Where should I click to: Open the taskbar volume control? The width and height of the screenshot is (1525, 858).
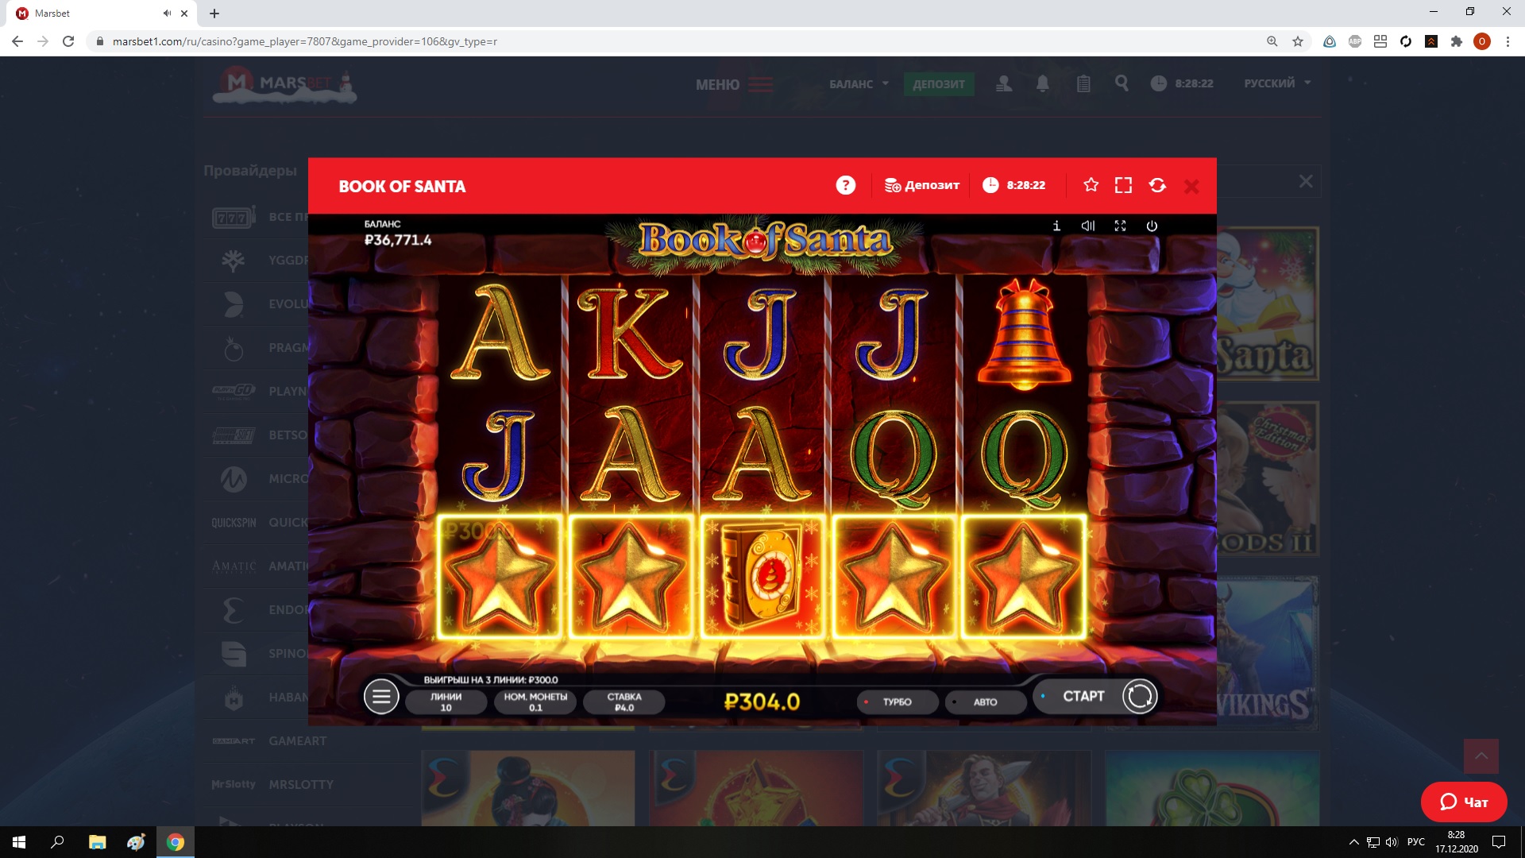click(x=1392, y=842)
